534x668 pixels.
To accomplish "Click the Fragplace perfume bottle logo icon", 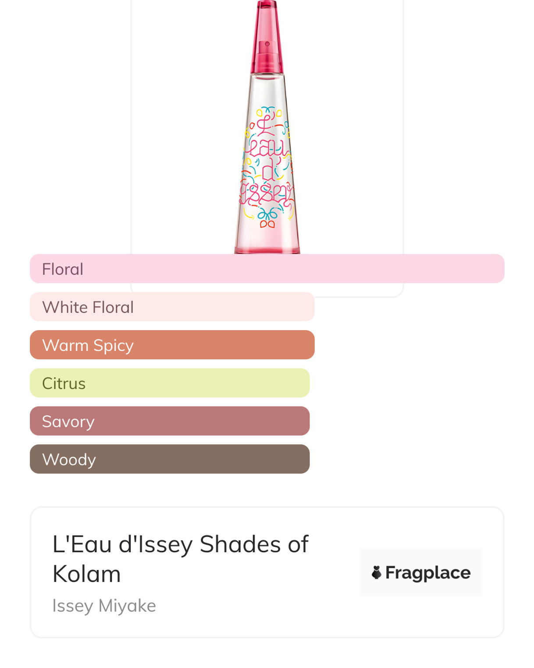I will (x=376, y=572).
